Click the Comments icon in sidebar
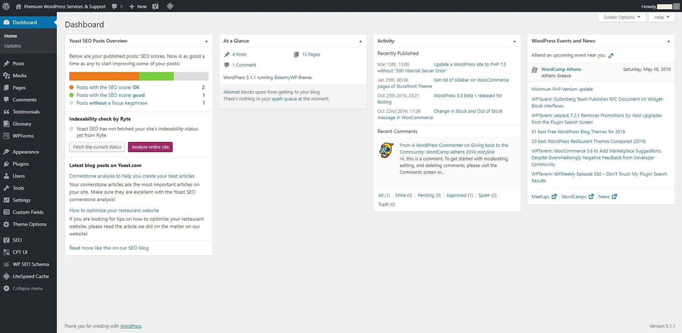Screen dimensions: 682x333 (6, 100)
